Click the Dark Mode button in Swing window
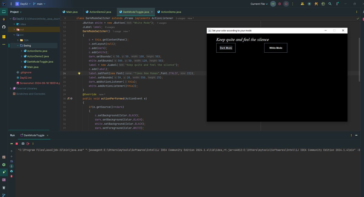The image size is (364, 197). pos(226,48)
